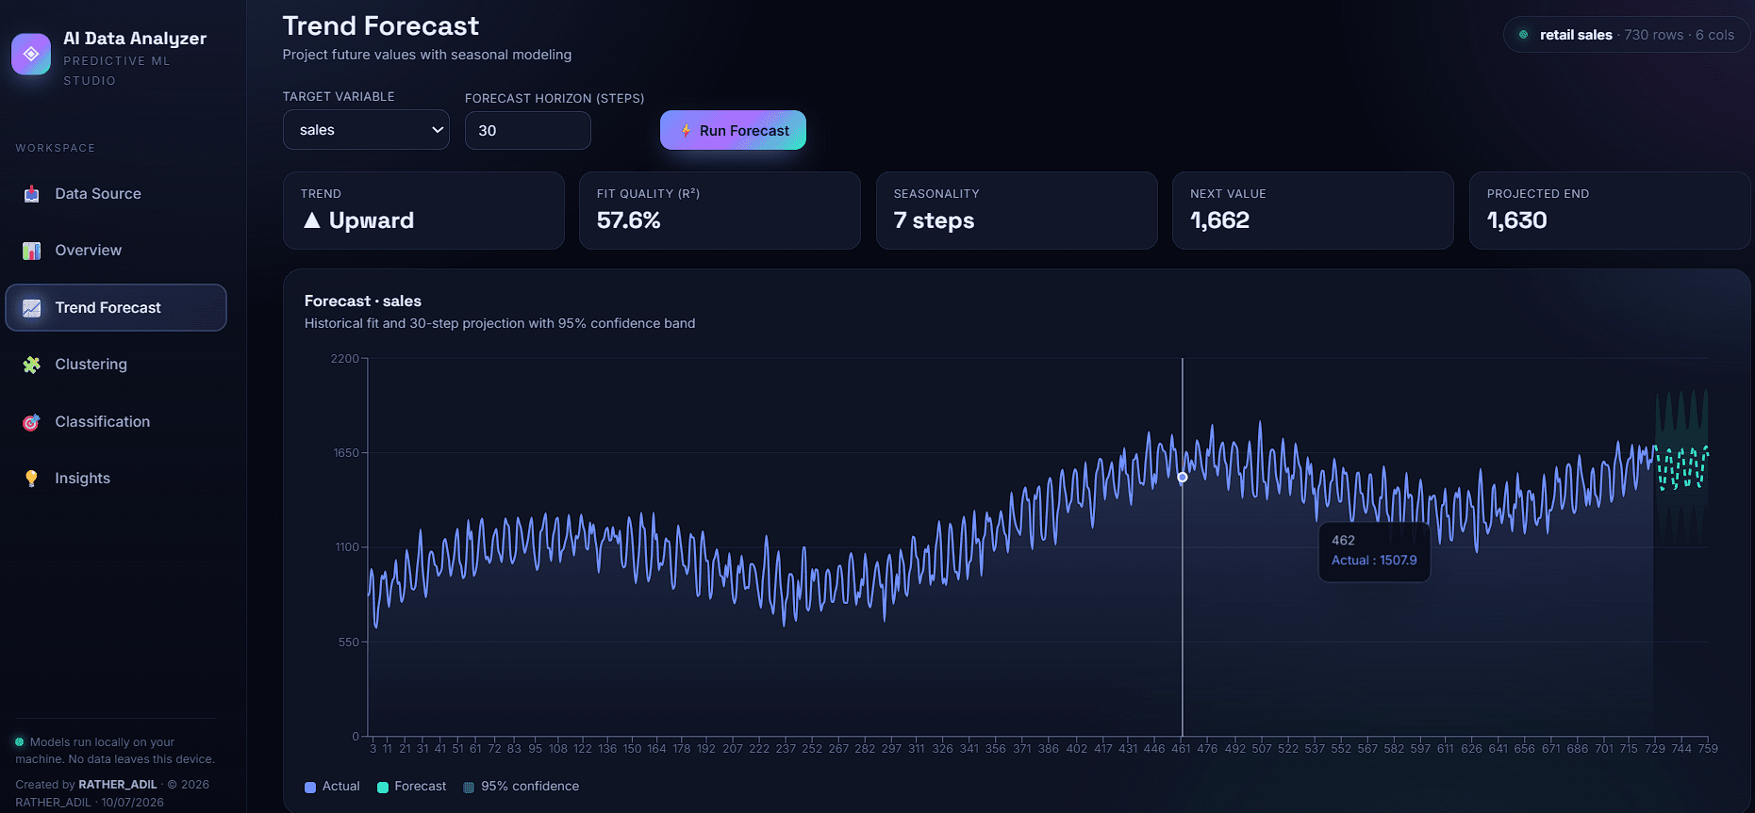The image size is (1755, 813).
Task: Click the 1650 y-axis label
Action: click(x=346, y=453)
